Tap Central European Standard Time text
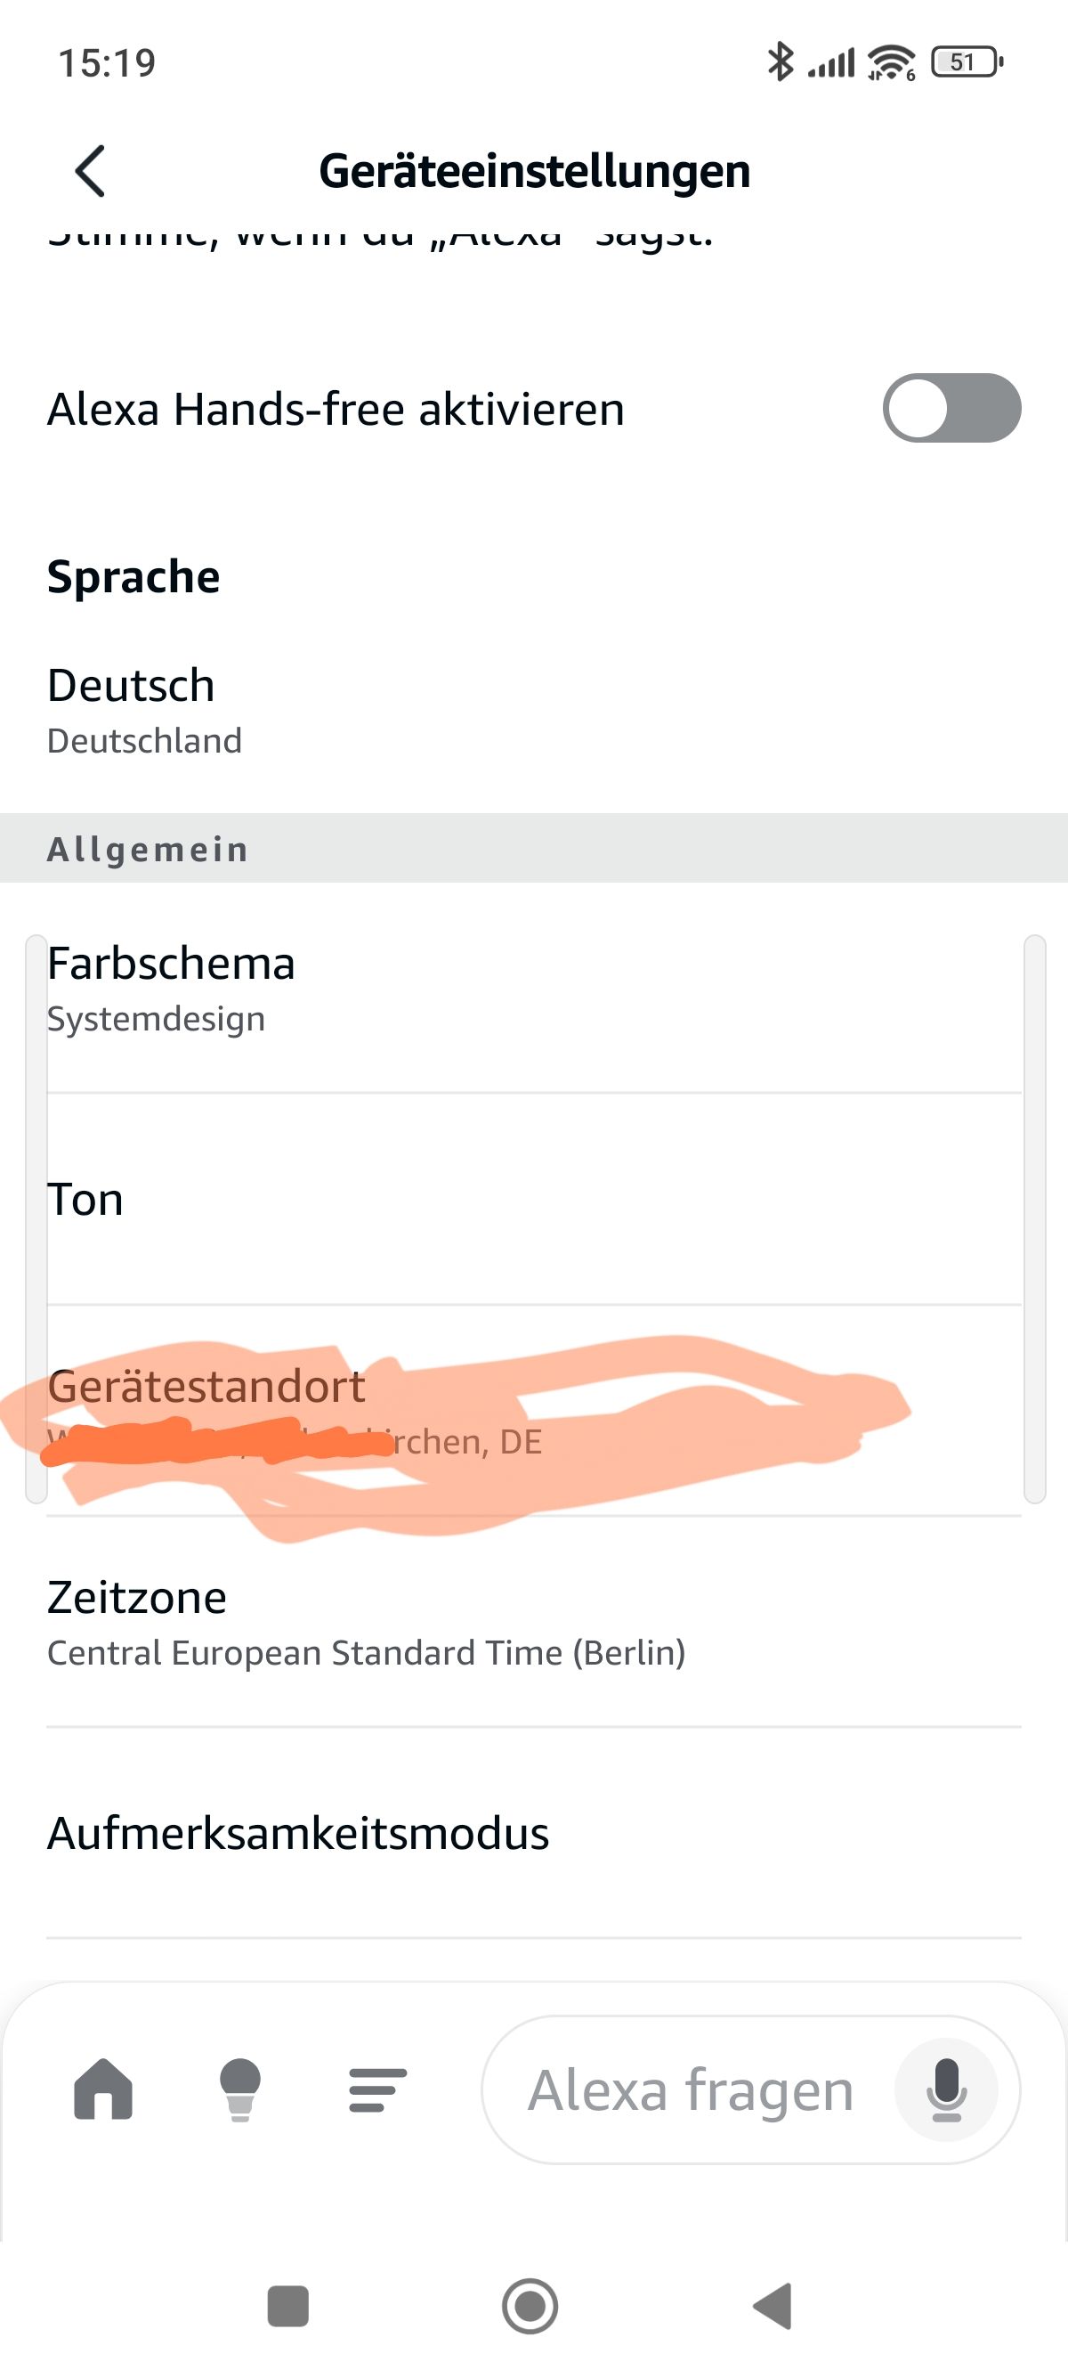The height and width of the screenshot is (2378, 1068). [x=366, y=1653]
